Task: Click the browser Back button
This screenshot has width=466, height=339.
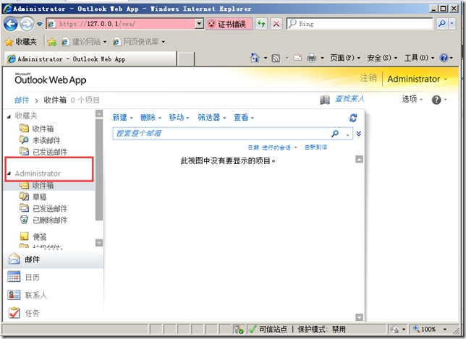Action: [11, 24]
